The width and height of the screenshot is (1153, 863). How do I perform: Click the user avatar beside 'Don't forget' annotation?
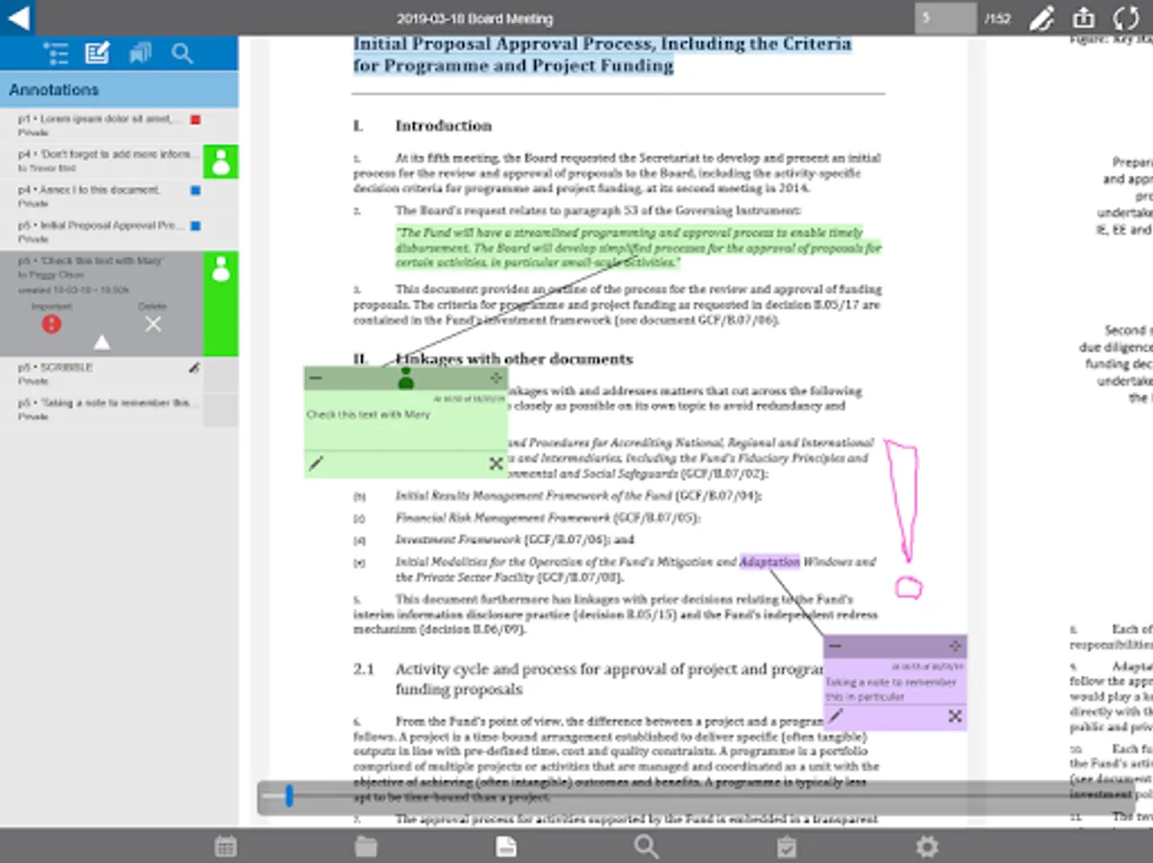[x=220, y=161]
